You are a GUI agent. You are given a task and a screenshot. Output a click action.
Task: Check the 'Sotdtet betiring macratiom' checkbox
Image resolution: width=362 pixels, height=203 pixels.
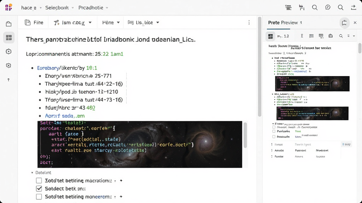click(39, 181)
